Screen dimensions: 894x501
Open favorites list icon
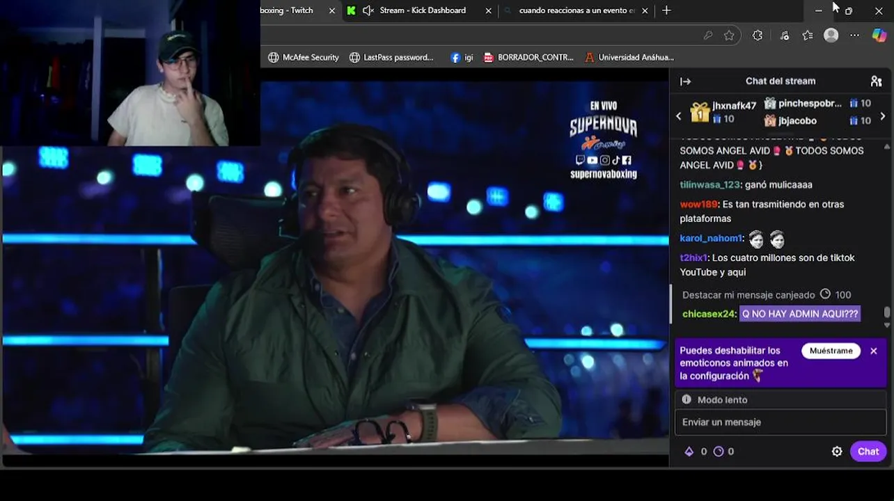pos(808,35)
